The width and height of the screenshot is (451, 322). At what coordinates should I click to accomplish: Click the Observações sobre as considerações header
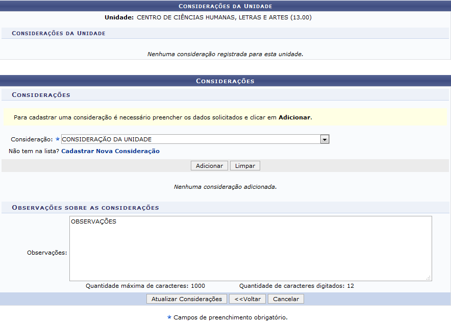tap(85, 208)
